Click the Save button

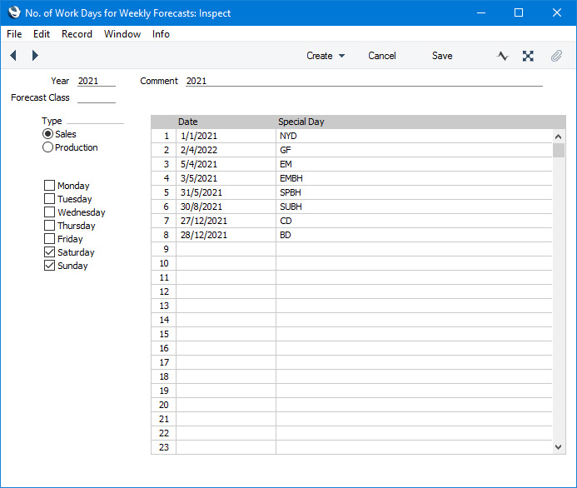442,56
